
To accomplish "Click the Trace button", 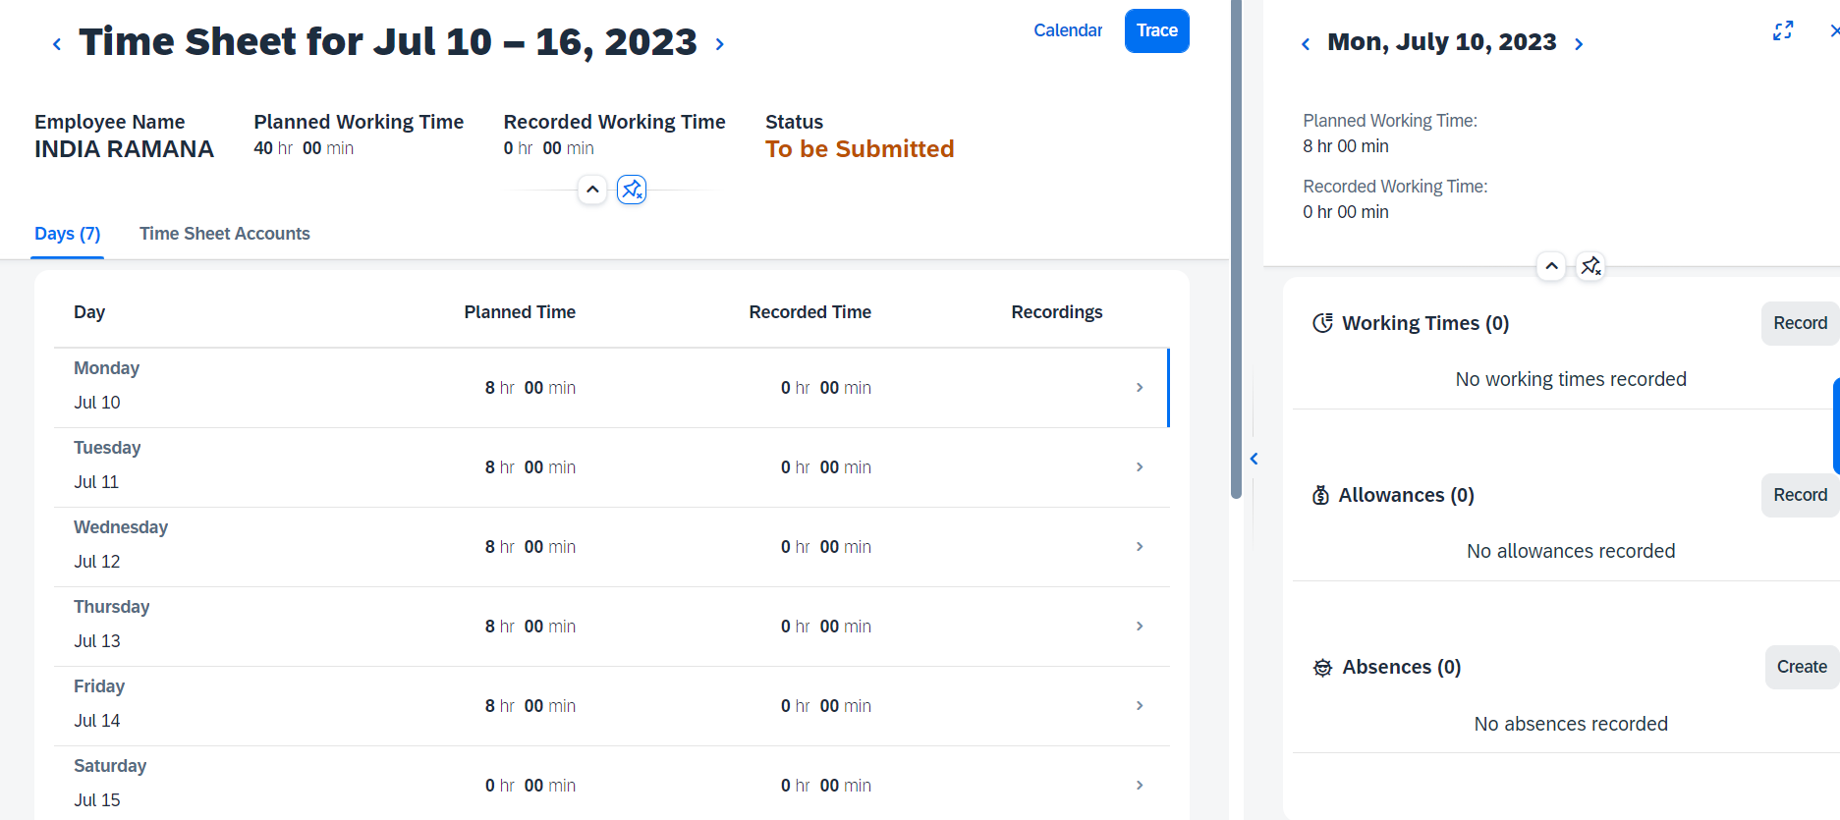I will 1157,30.
